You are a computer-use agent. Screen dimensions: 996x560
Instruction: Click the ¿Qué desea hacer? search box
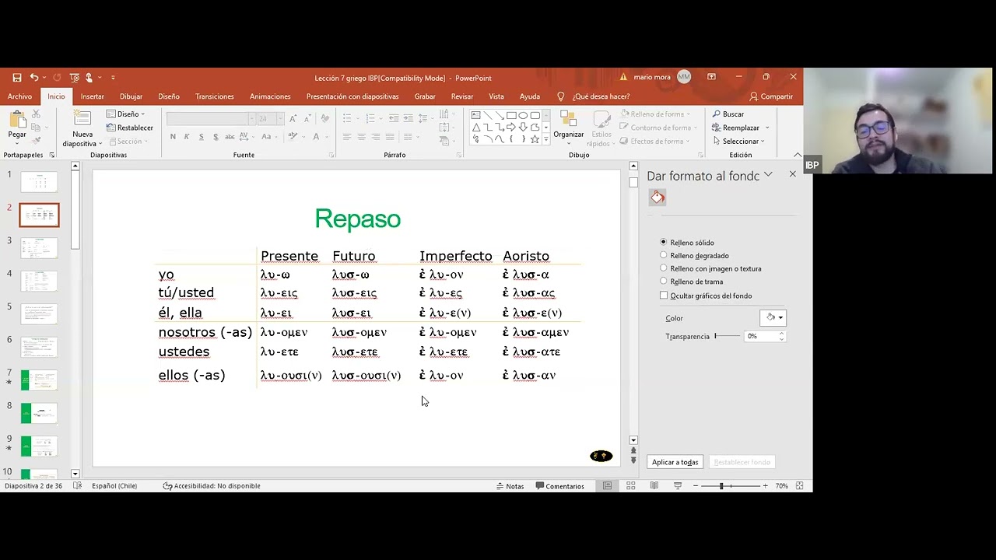[601, 96]
